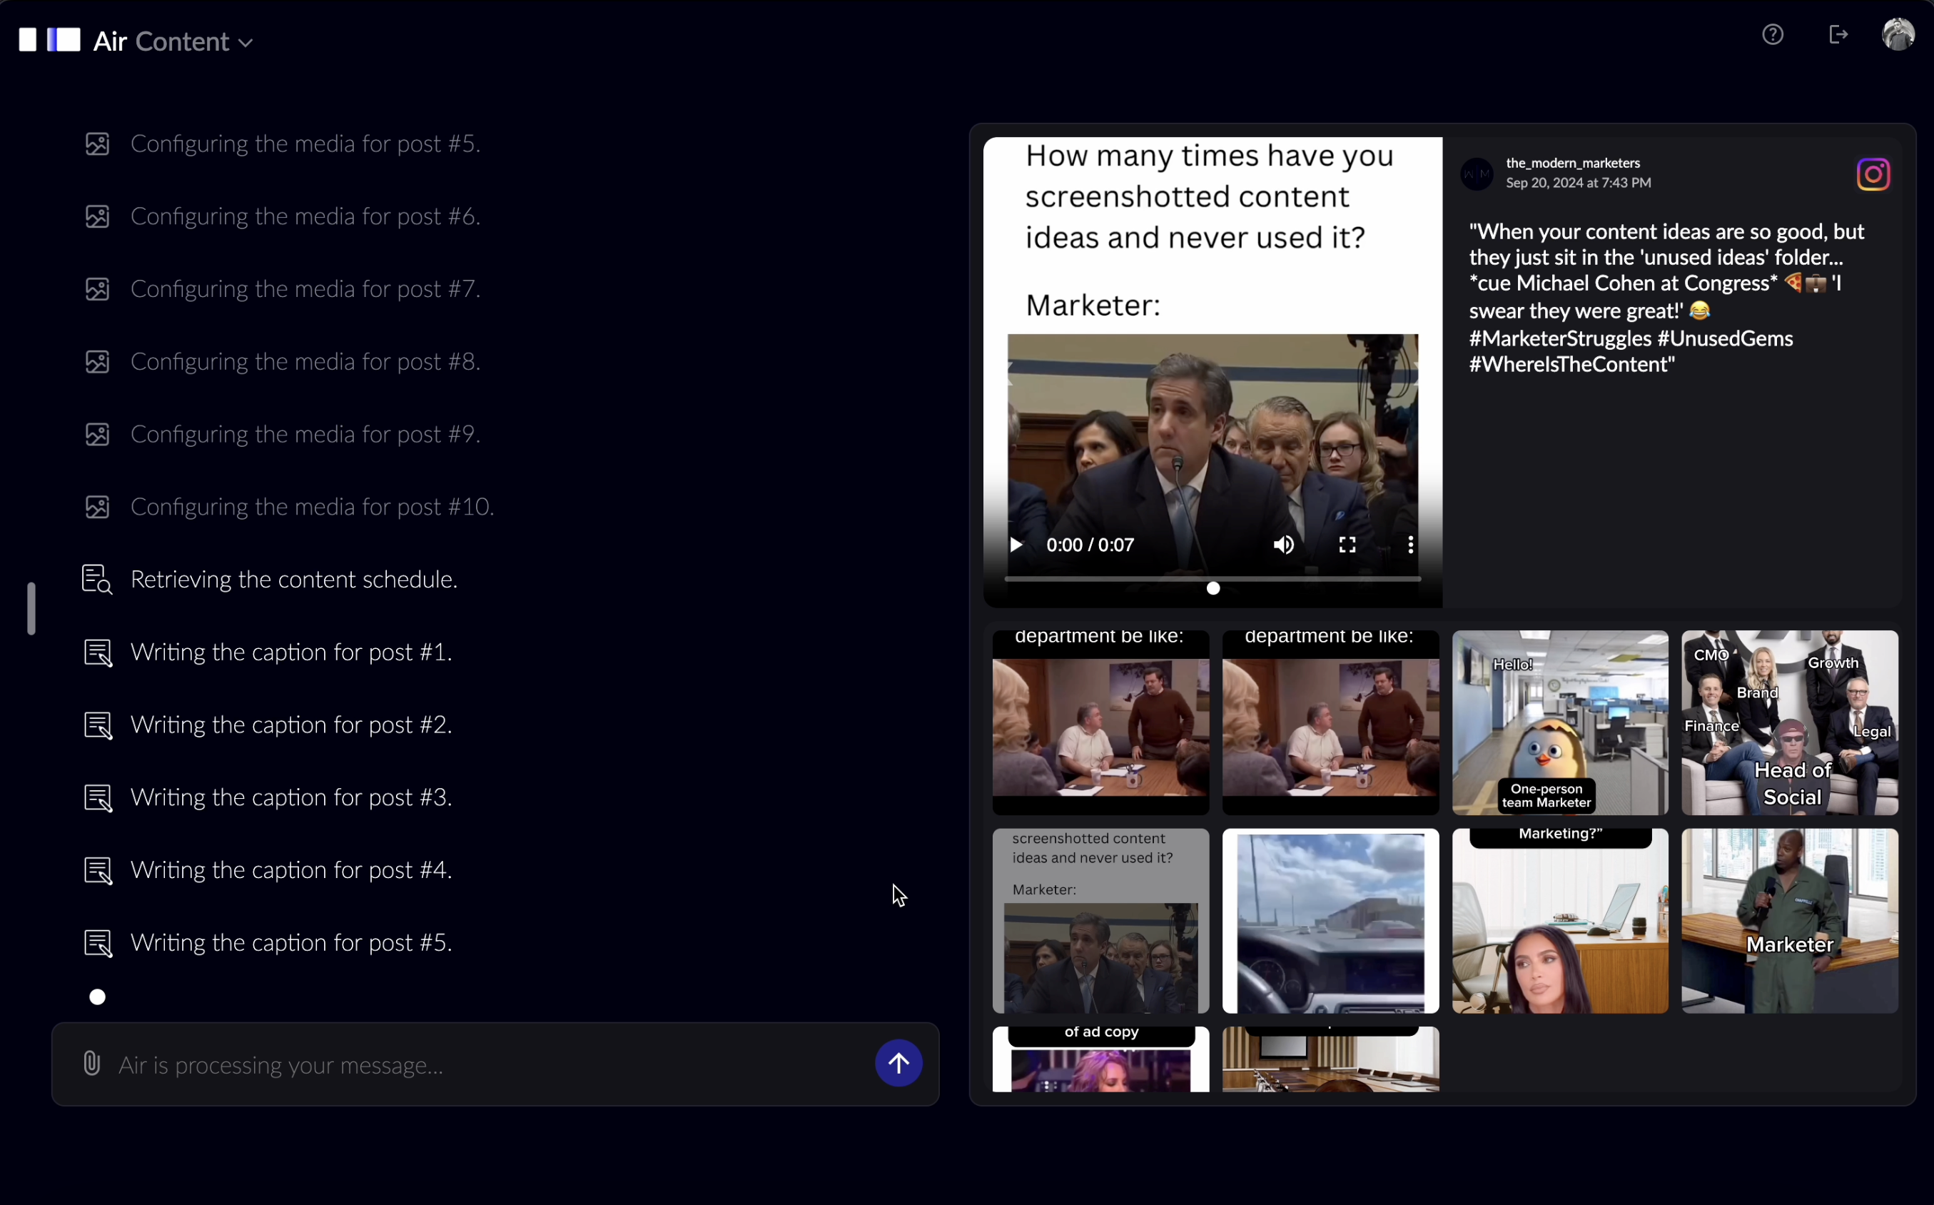
Task: Enter fullscreen on the video player
Action: [x=1347, y=545]
